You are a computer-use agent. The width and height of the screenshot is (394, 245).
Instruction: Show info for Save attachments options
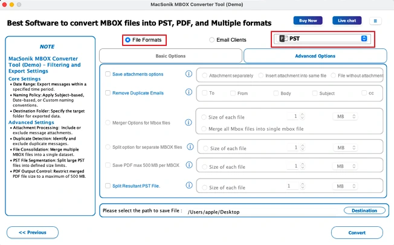[189, 74]
